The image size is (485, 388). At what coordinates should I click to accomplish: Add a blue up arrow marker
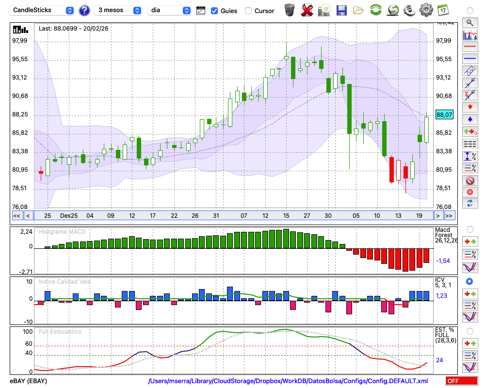[x=470, y=119]
